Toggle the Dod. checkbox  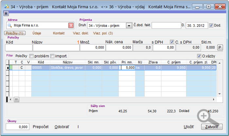(211, 25)
